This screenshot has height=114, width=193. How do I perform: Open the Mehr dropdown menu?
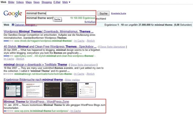(x=66, y=2)
